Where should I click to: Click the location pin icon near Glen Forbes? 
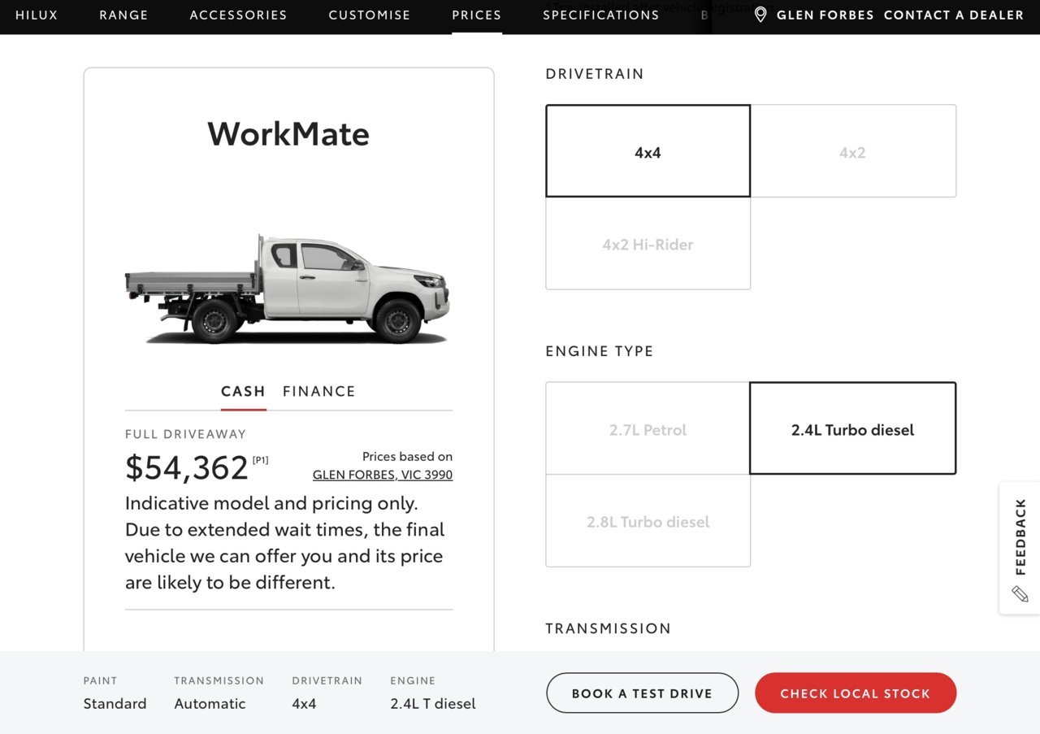(x=760, y=15)
